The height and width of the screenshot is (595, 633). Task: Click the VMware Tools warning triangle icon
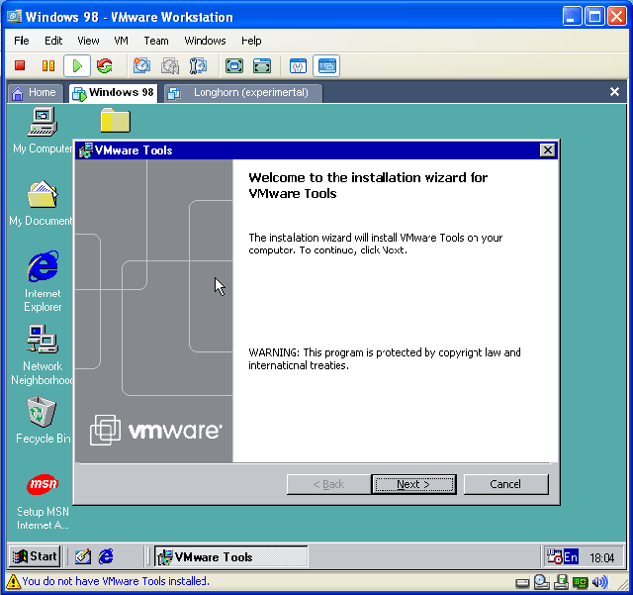(x=13, y=582)
